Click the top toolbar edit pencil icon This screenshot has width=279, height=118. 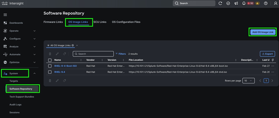[57, 54]
